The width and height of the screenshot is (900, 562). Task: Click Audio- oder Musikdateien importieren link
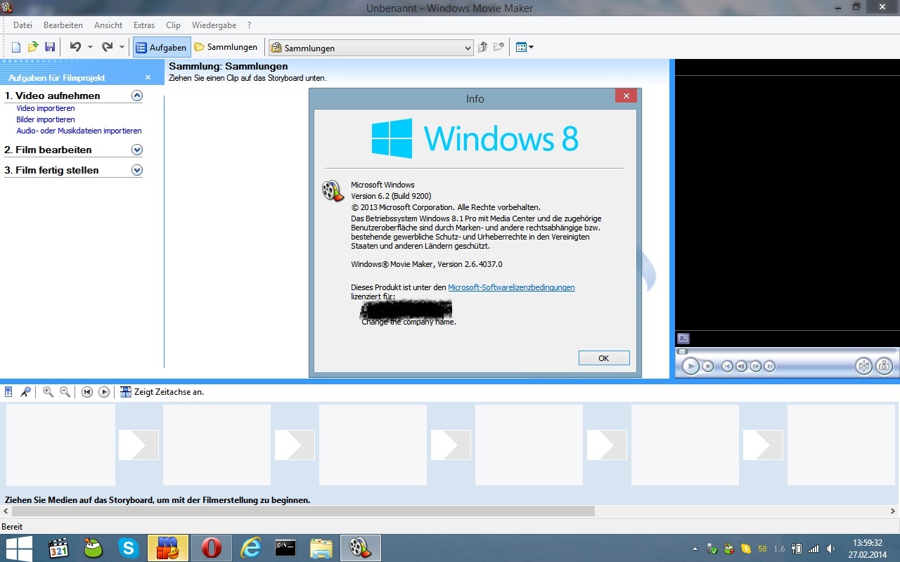[79, 131]
